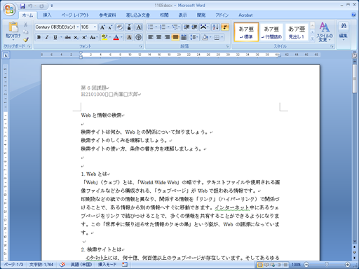The image size is (359, 269).
Task: Open the 参考資料 tab
Action: (107, 15)
